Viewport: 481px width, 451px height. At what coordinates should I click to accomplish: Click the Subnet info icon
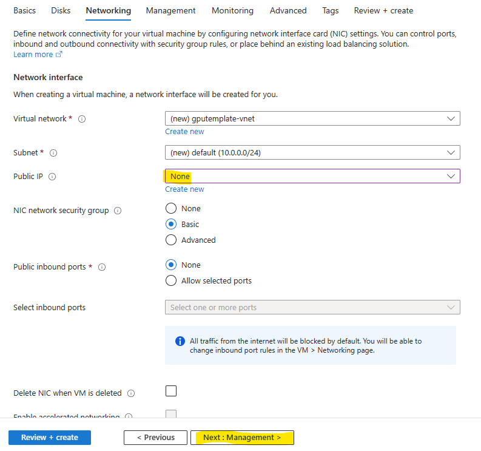(53, 153)
